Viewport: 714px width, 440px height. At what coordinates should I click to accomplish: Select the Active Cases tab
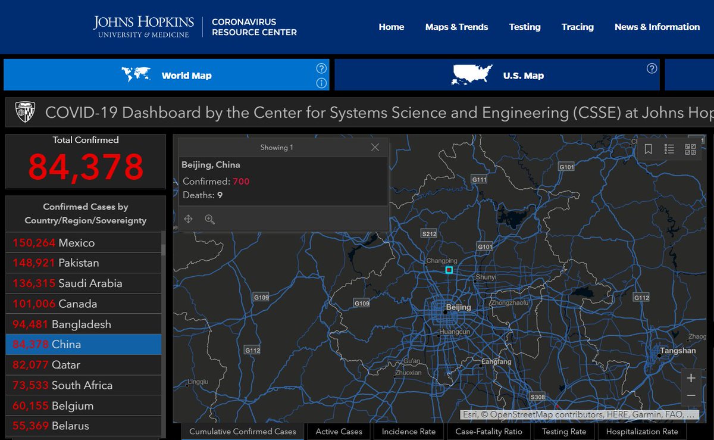339,432
